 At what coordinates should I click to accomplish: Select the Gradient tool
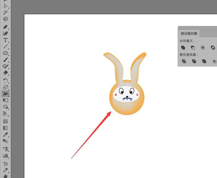coord(5,128)
